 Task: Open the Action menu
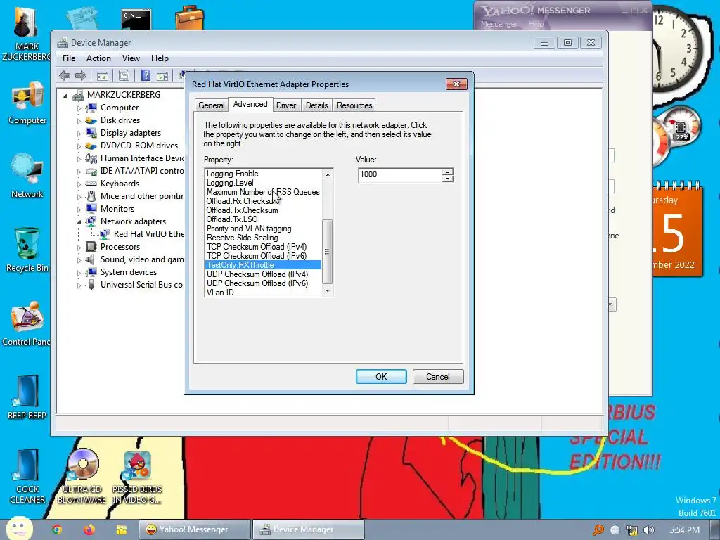click(x=98, y=58)
